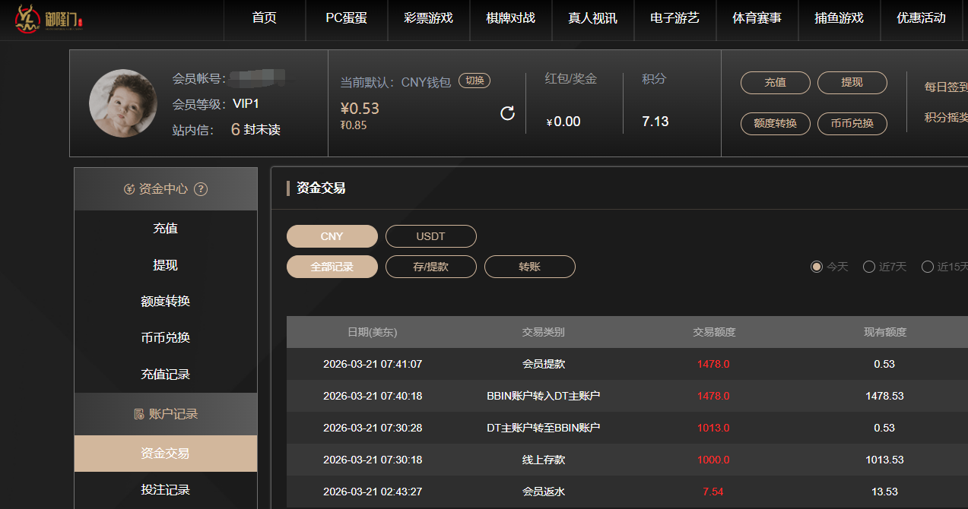
Task: Click the 账户记录 ledger icon
Action: tap(139, 414)
